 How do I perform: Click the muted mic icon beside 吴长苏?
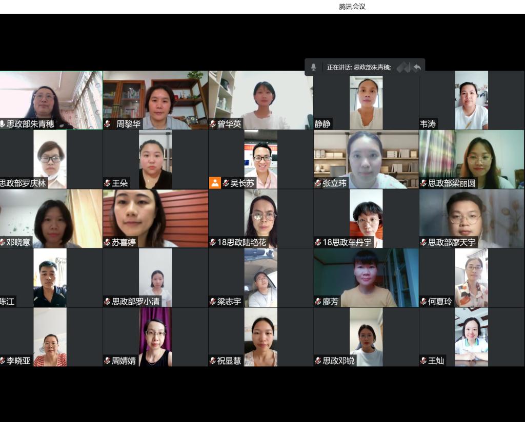[x=226, y=183]
